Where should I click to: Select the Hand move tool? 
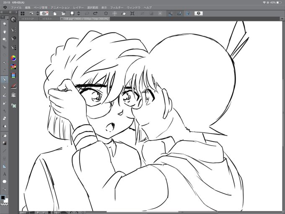[x=4, y=31]
